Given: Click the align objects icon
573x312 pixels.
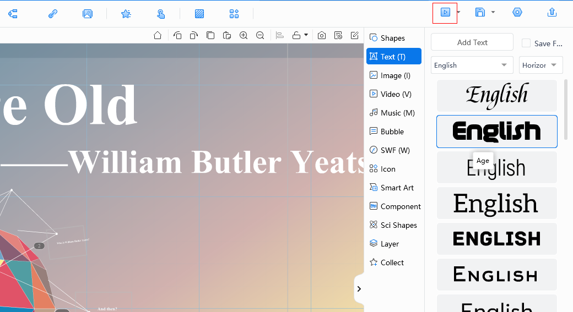Looking at the screenshot, I should click(x=280, y=35).
